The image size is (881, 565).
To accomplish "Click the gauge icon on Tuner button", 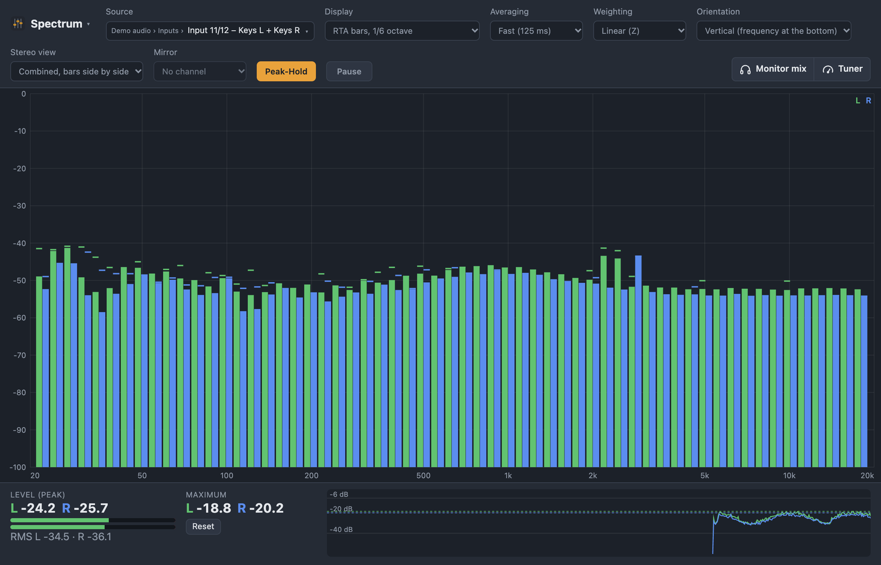I will coord(828,69).
